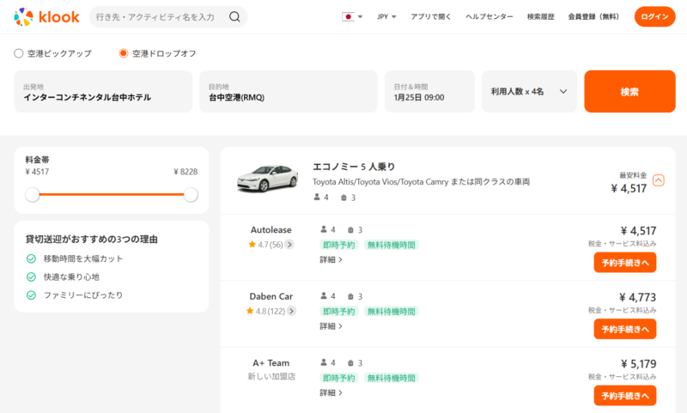687x413 pixels.
Task: Collapse the エコノミー 5 人乗り section
Action: coord(659,180)
